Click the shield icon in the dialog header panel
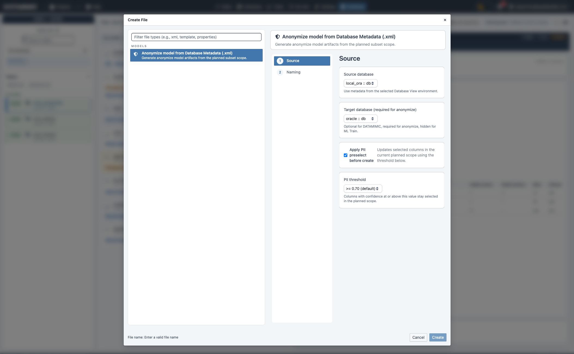The height and width of the screenshot is (354, 574). 278,36
